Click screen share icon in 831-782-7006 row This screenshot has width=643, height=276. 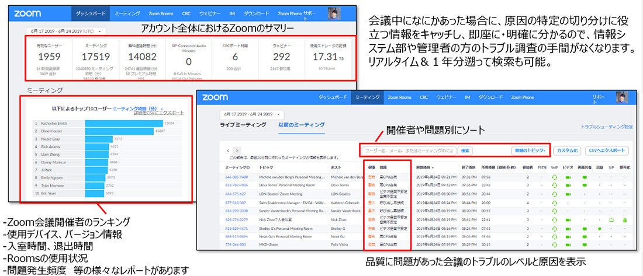point(585,185)
